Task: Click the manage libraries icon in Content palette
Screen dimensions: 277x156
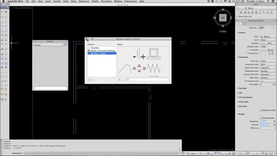Action: tap(65, 45)
